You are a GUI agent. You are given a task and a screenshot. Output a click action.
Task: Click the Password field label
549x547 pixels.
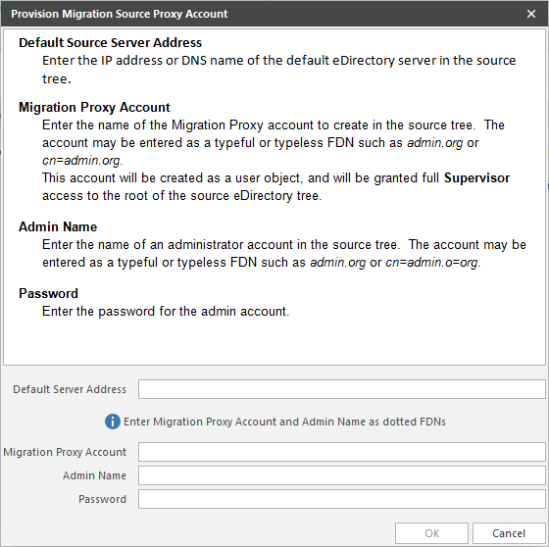pyautogui.click(x=102, y=499)
